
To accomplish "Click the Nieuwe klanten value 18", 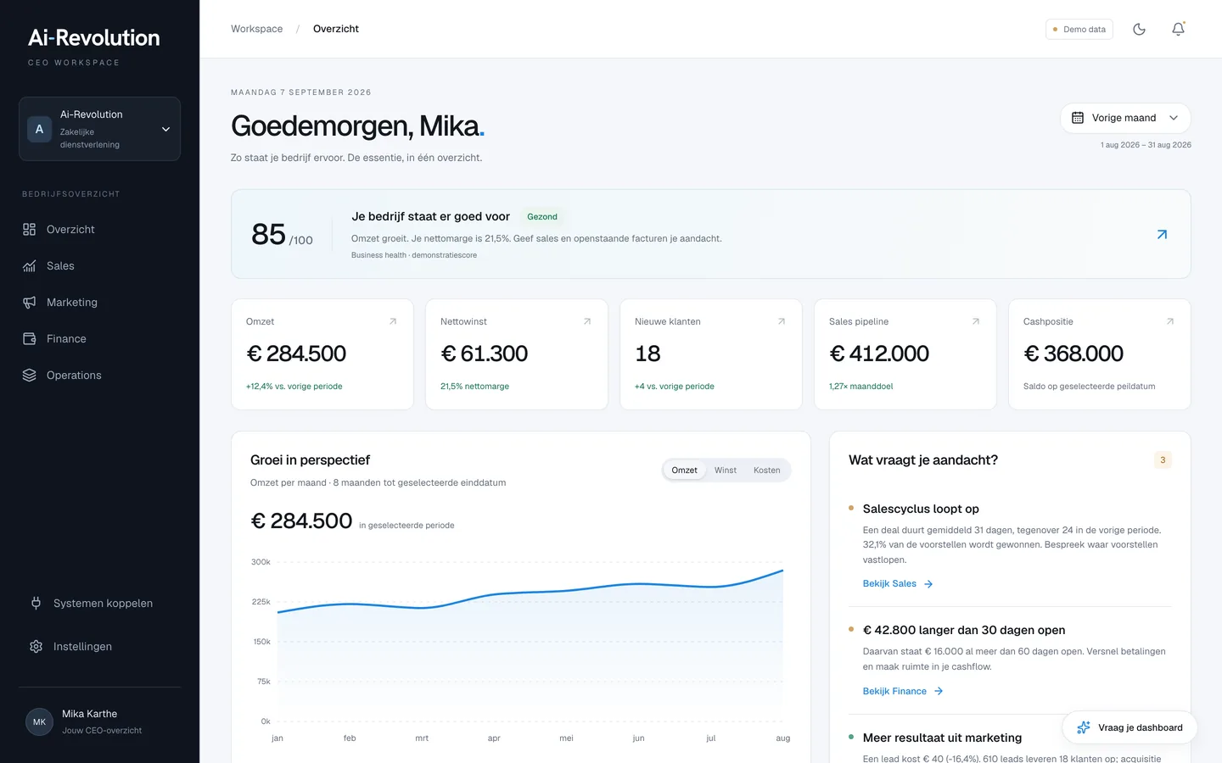I will 647,354.
